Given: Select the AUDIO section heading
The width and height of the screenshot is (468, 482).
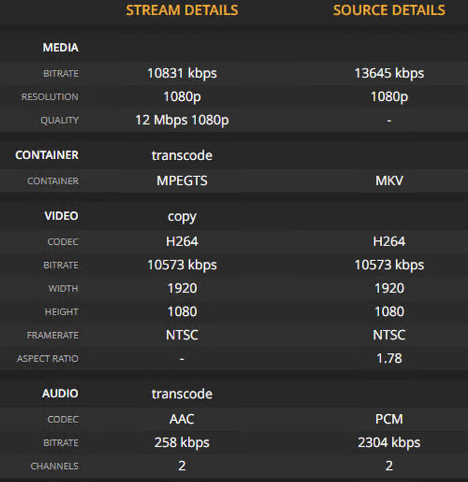Looking at the screenshot, I should pyautogui.click(x=60, y=394).
